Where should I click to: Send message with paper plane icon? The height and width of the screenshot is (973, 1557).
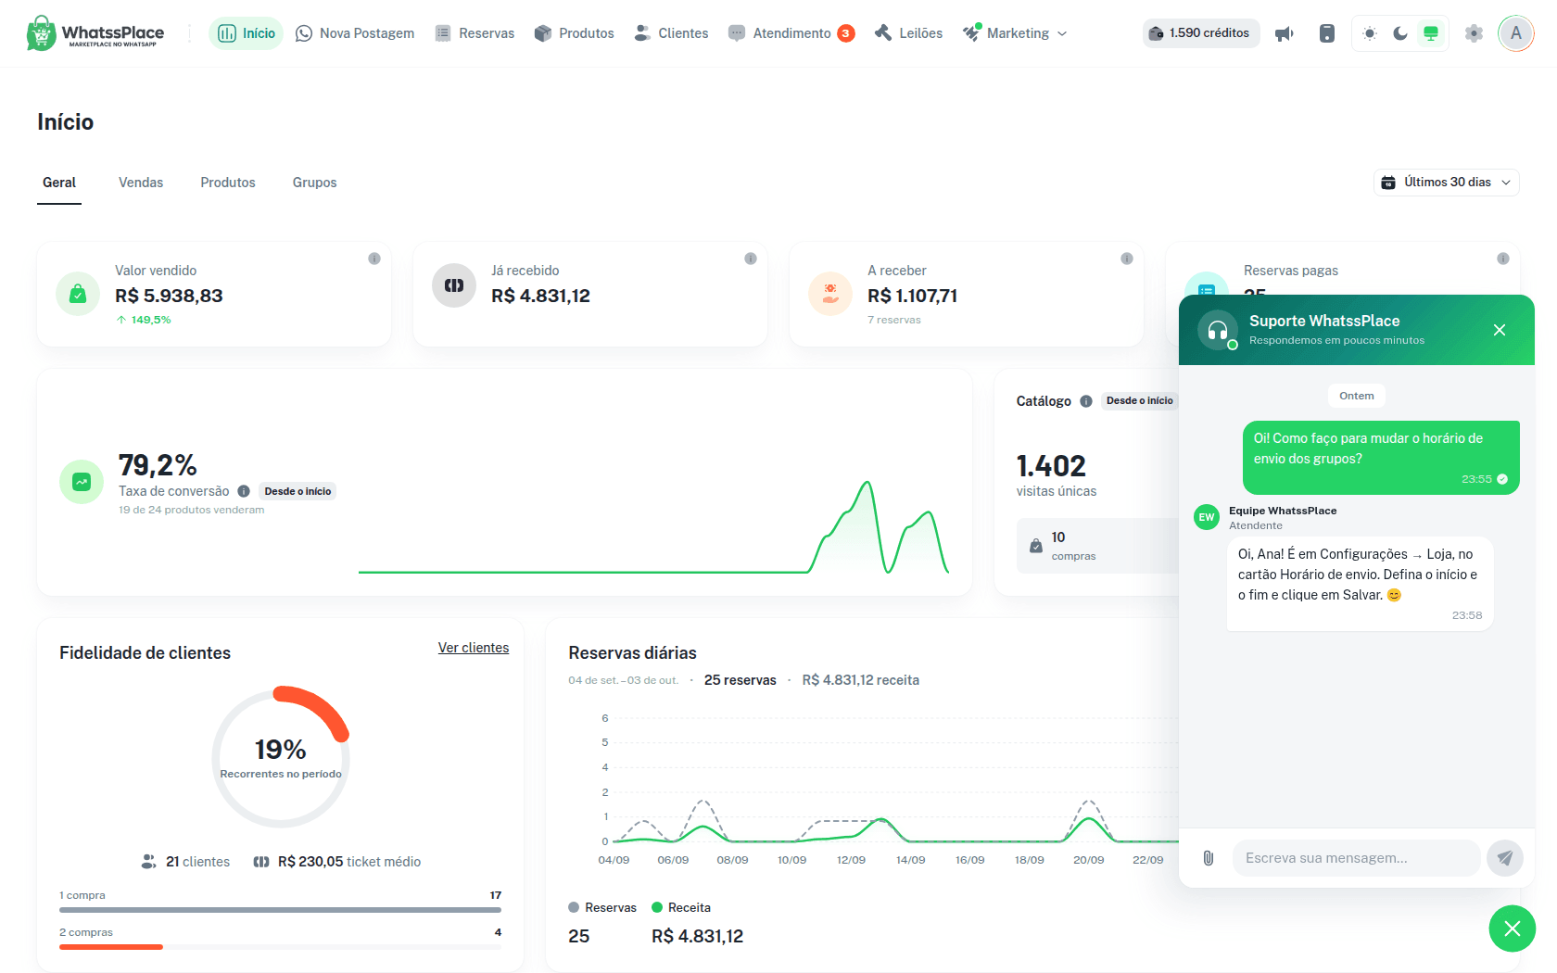[x=1505, y=858]
